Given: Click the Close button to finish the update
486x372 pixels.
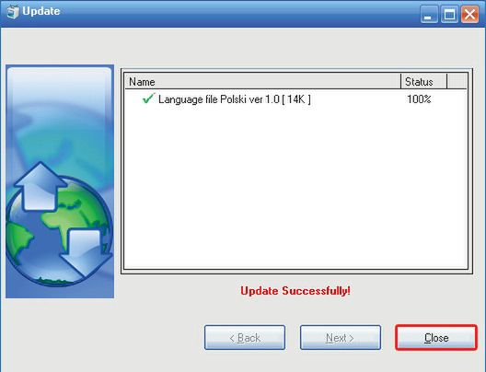Looking at the screenshot, I should point(436,337).
